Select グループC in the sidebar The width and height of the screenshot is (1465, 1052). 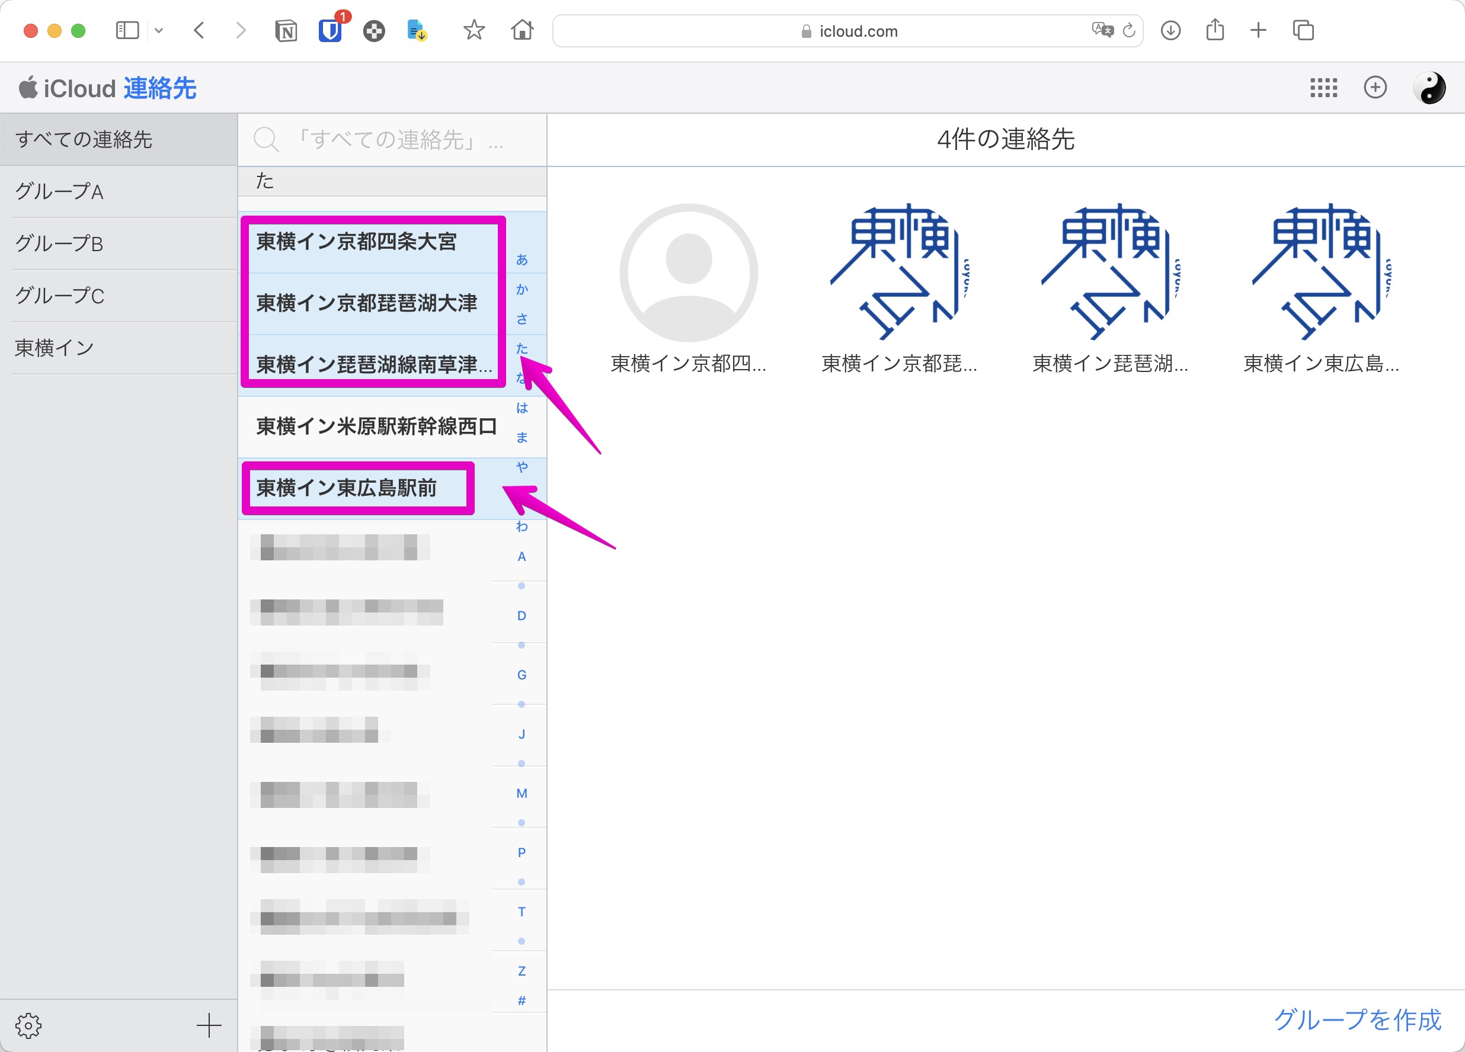click(x=119, y=296)
